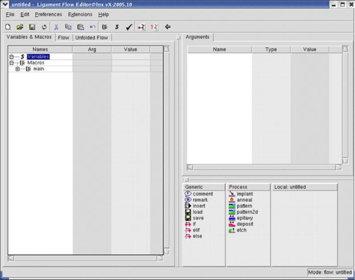
Task: Click the Cut scissors toolbar icon
Action: click(x=56, y=27)
